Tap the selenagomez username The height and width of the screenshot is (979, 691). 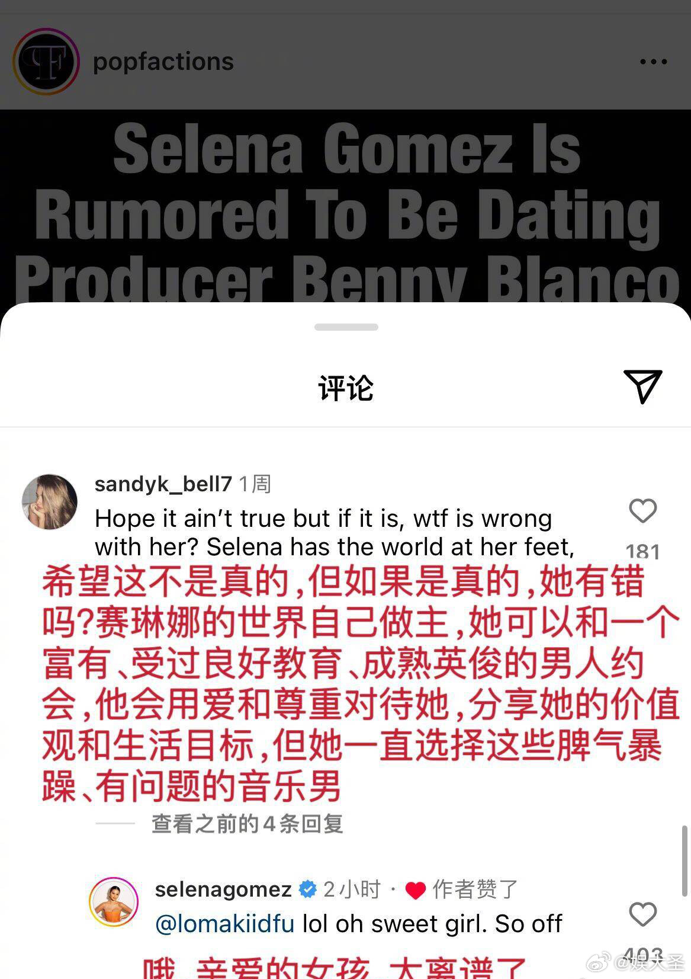pos(223,889)
